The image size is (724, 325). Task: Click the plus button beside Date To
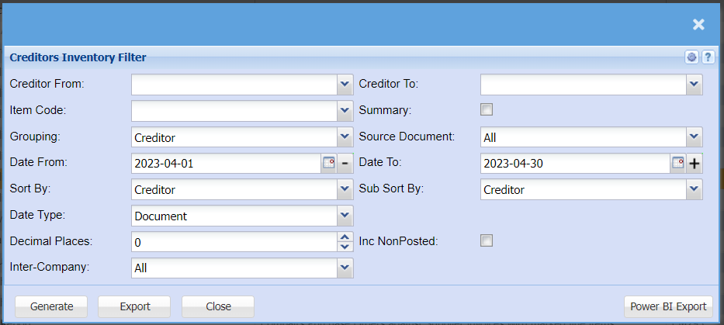pos(695,163)
